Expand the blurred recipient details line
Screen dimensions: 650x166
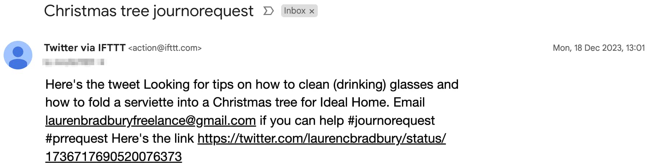pyautogui.click(x=74, y=62)
